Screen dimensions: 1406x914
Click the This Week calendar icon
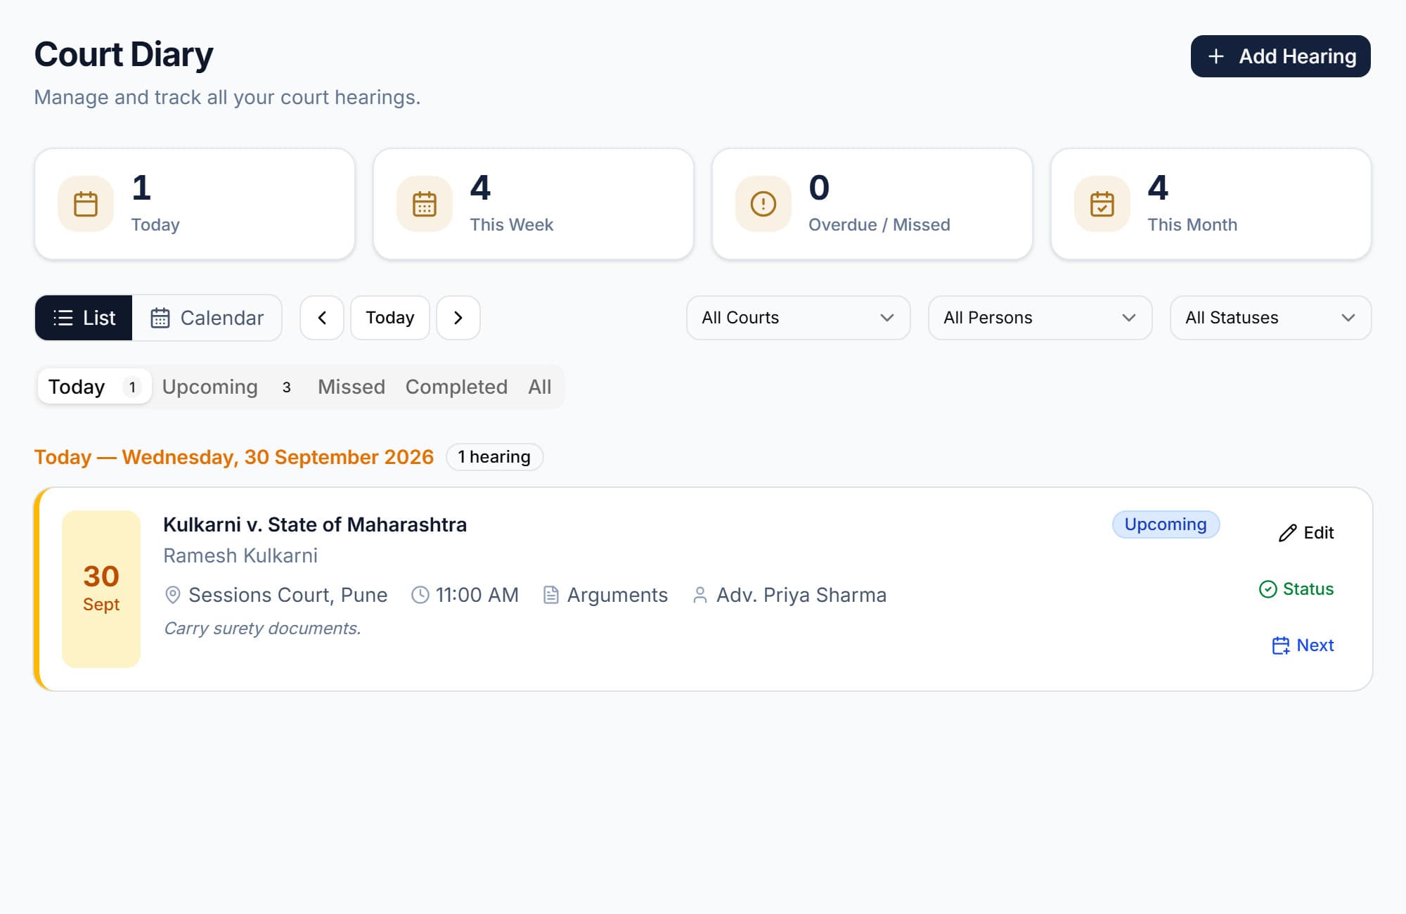tap(425, 204)
